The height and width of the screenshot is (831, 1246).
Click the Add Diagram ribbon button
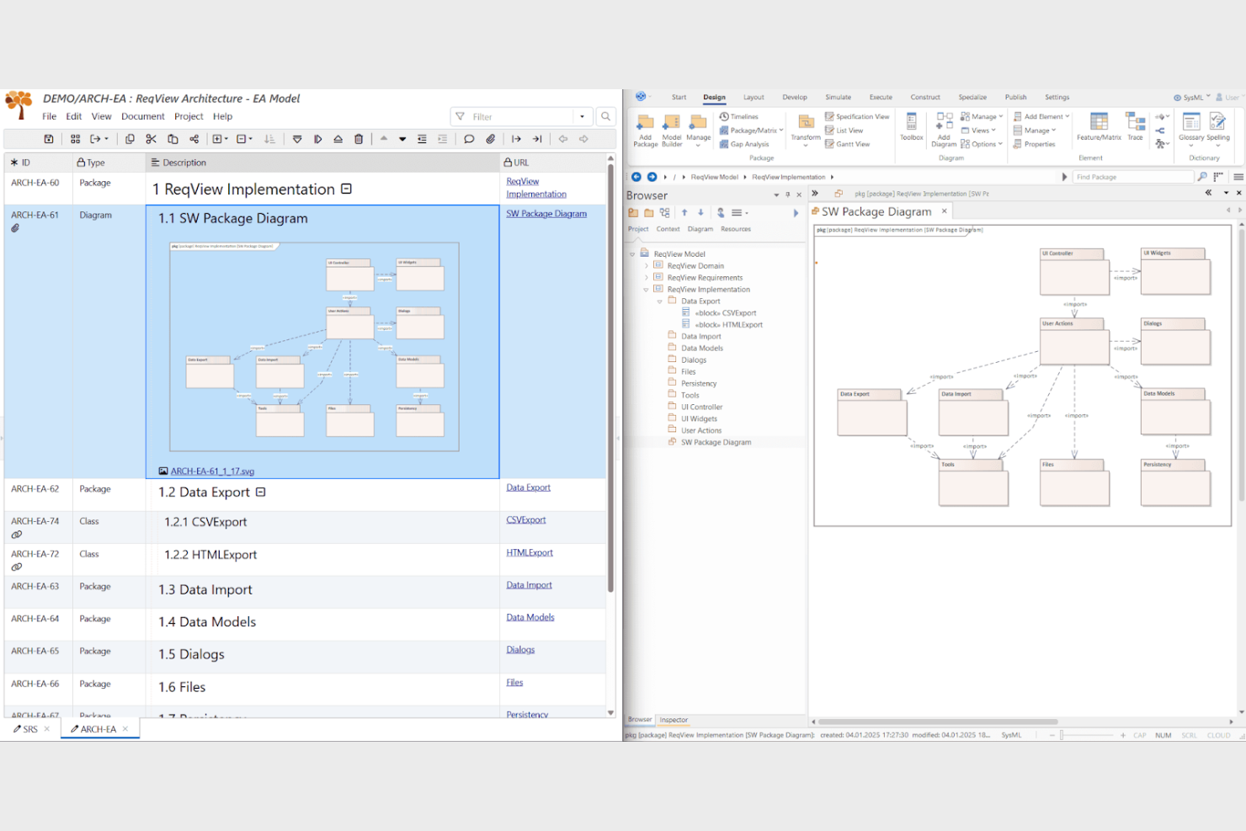(x=945, y=130)
